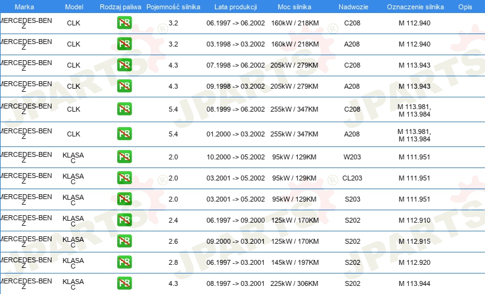The image size is (485, 294).
Task: Click production dates 09.1998 -> 03.2002
Action: [x=236, y=86]
